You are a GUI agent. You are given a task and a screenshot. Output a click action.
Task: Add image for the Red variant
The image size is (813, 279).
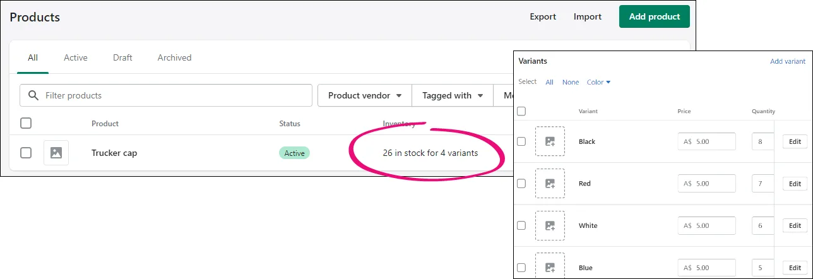tap(550, 184)
